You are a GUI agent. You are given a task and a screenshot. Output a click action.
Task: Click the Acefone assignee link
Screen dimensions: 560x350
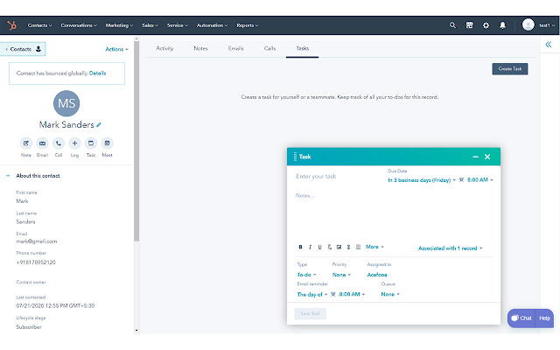(x=377, y=275)
